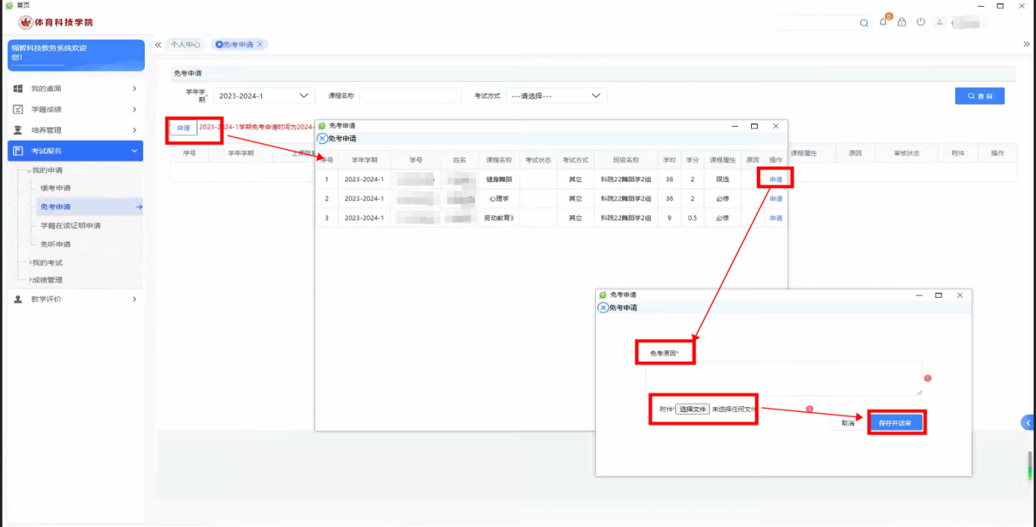This screenshot has width=1036, height=527.
Task: Click the lock screen icon
Action: [902, 22]
